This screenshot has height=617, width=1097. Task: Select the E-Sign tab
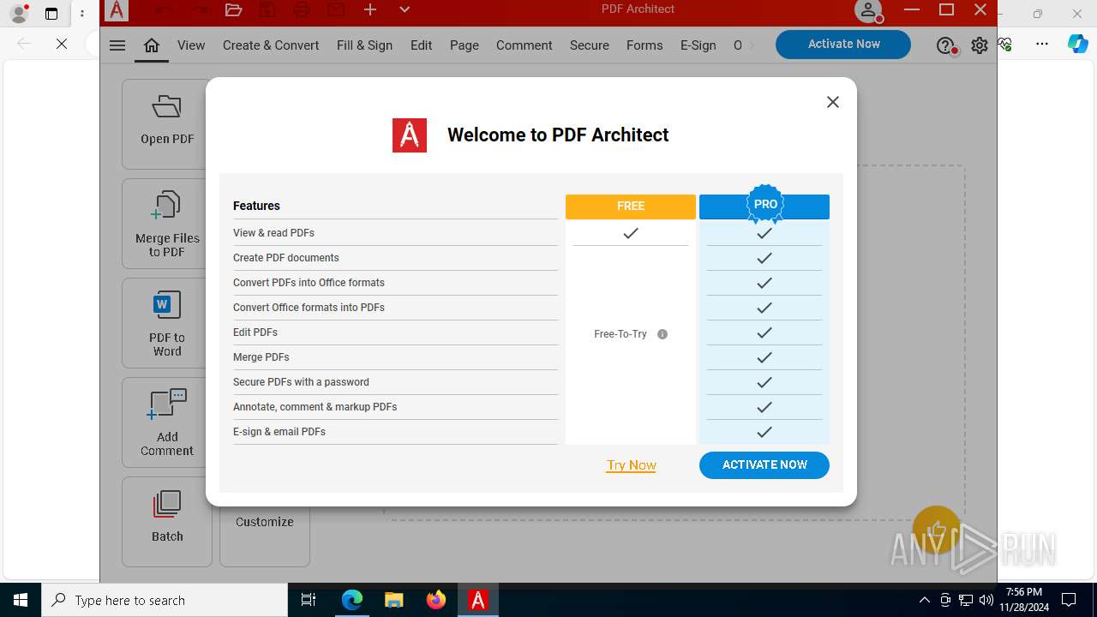pos(698,45)
